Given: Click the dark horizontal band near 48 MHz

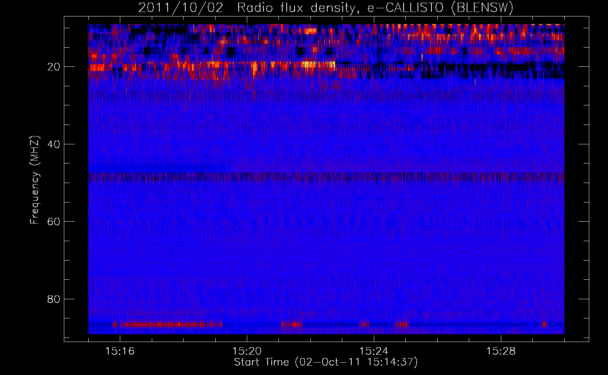Looking at the screenshot, I should pos(326,177).
